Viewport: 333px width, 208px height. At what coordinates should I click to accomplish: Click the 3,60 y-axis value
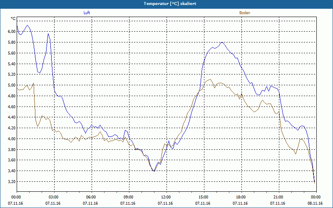[x=12, y=160]
